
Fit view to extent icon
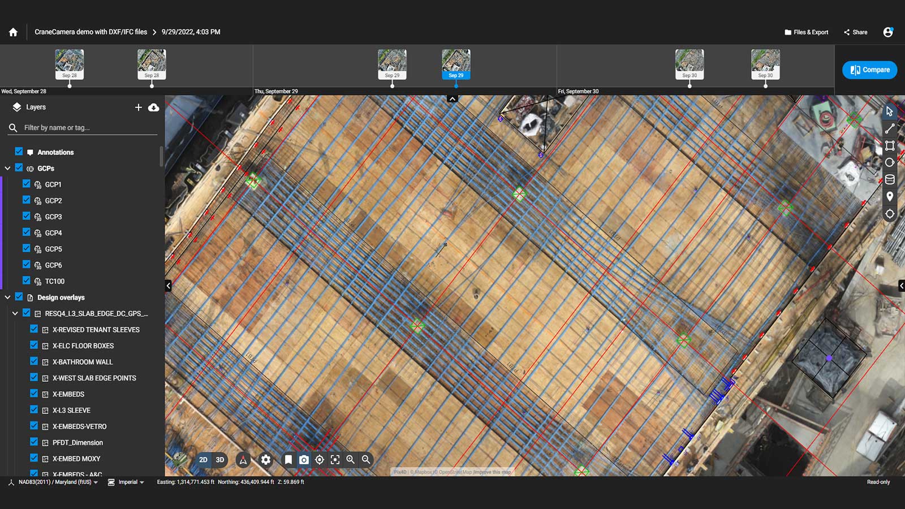coord(335,460)
